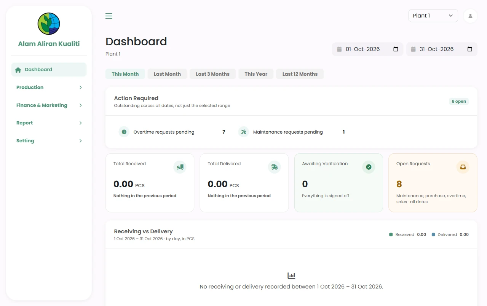Click the Awaiting Verification checkmark icon
This screenshot has height=306, width=487.
[369, 167]
